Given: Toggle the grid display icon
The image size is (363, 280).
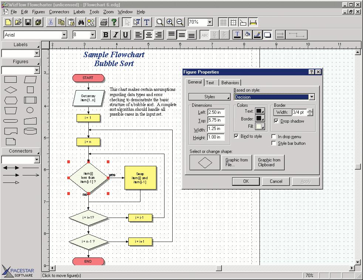Looking at the screenshot, I should (223, 22).
